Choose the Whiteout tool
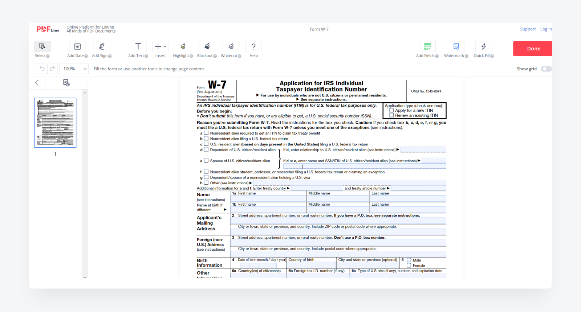This screenshot has height=312, width=581. point(231,46)
